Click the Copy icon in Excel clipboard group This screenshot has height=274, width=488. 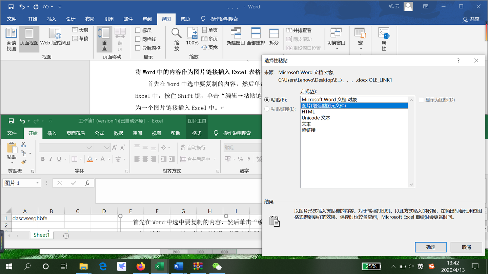click(x=24, y=153)
